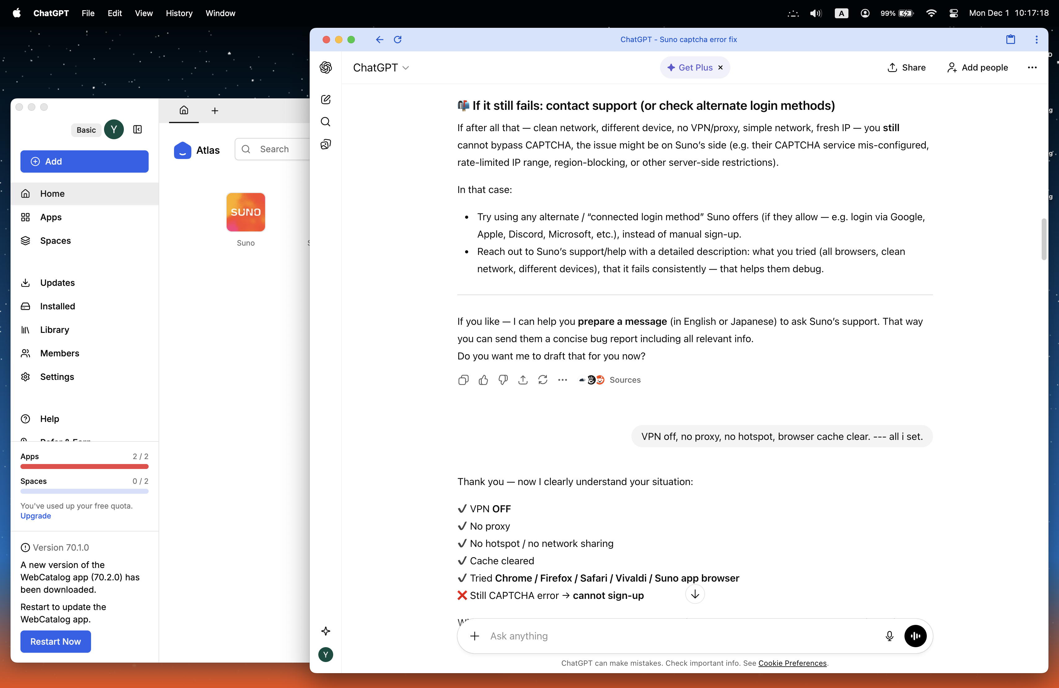Toggle WebCatalog sidebar collapse icon

[x=137, y=130]
